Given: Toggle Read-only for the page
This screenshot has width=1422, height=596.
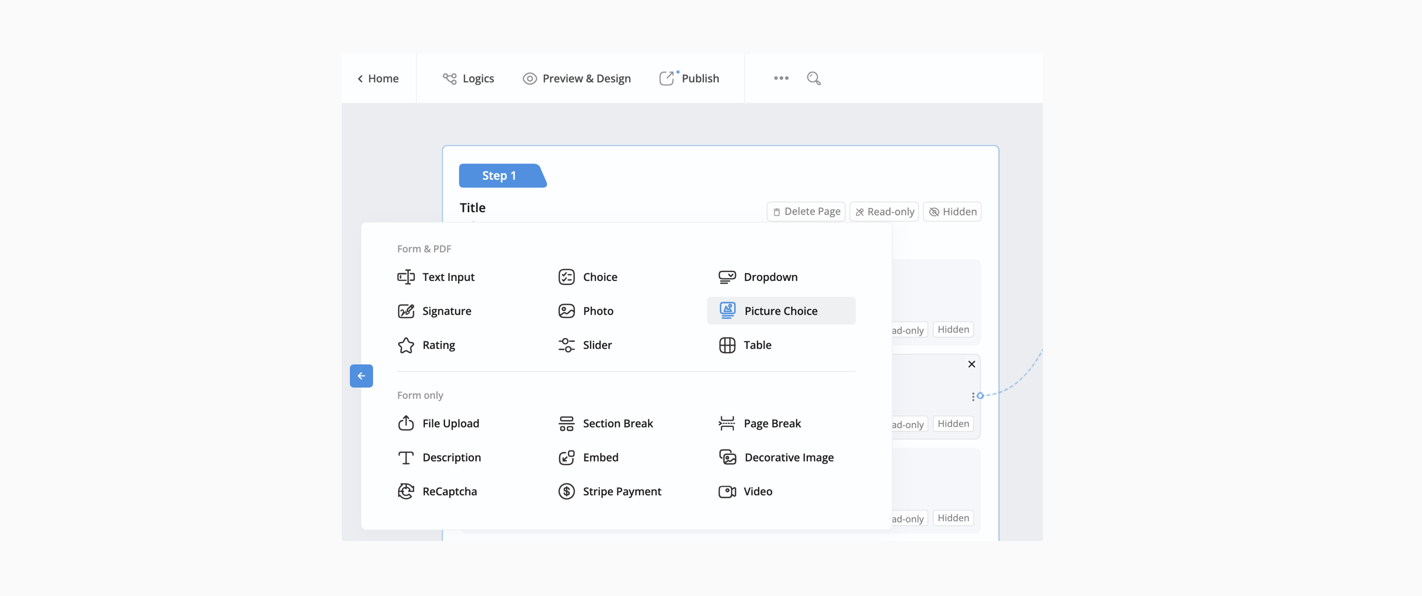Looking at the screenshot, I should (x=884, y=212).
